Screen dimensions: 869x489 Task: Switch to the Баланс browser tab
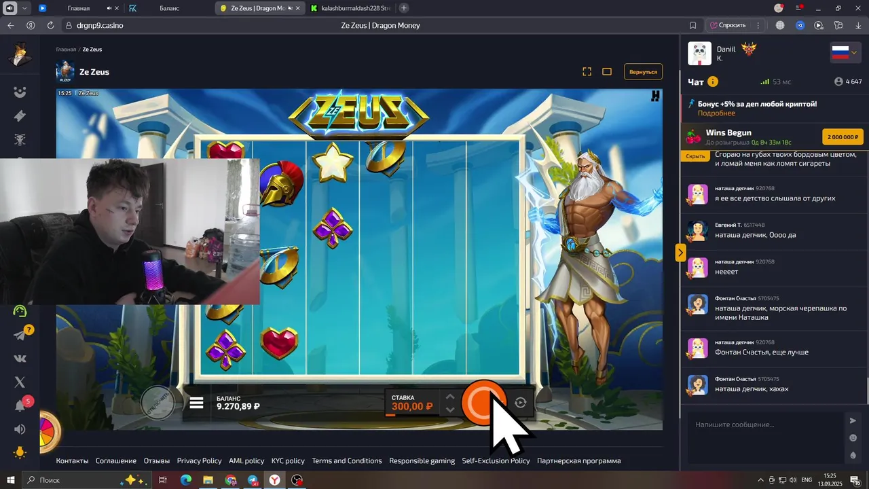click(x=170, y=8)
